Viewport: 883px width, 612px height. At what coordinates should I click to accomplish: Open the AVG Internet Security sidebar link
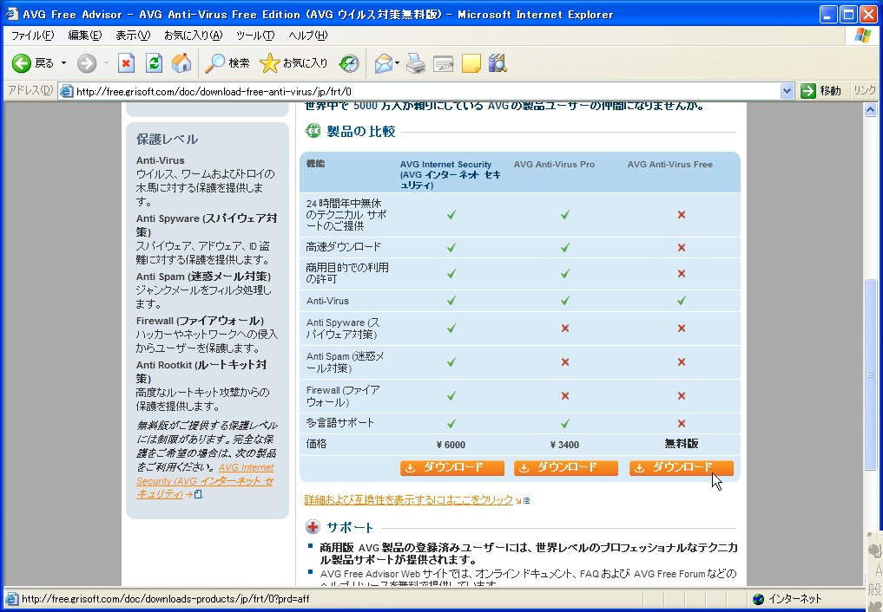coord(204,481)
